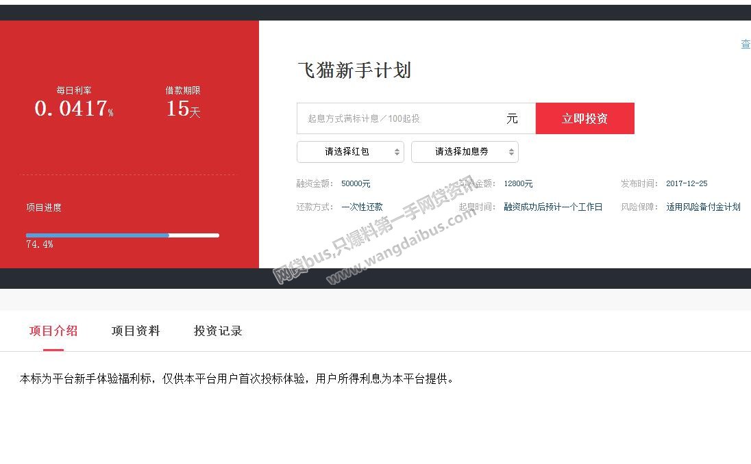Click the 适用风险备付金计划 risk guarantee text
Viewport: 751px width, 464px height.
[703, 207]
